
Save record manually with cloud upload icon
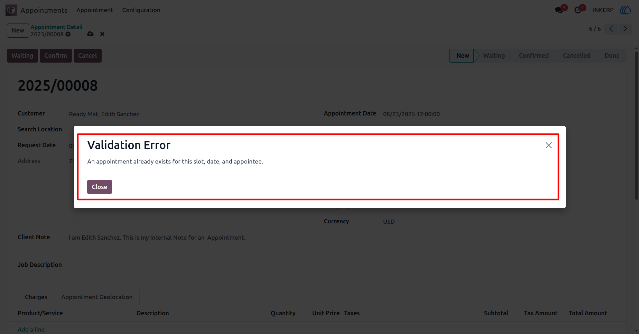90,34
